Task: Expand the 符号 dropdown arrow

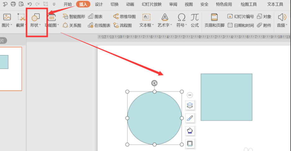Action: (x=186, y=25)
